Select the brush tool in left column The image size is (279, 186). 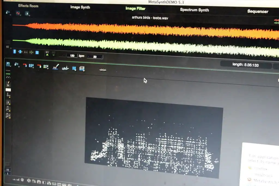pyautogui.click(x=8, y=84)
